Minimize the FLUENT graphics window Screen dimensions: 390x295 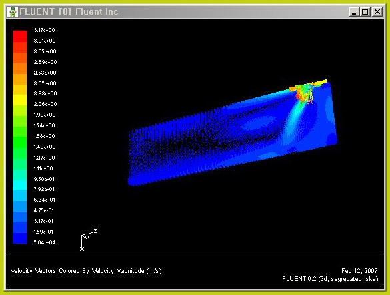[354, 12]
